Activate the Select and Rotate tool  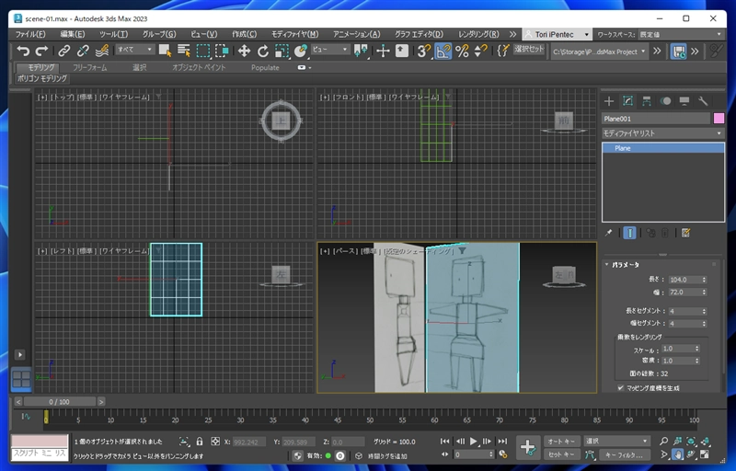pos(263,51)
